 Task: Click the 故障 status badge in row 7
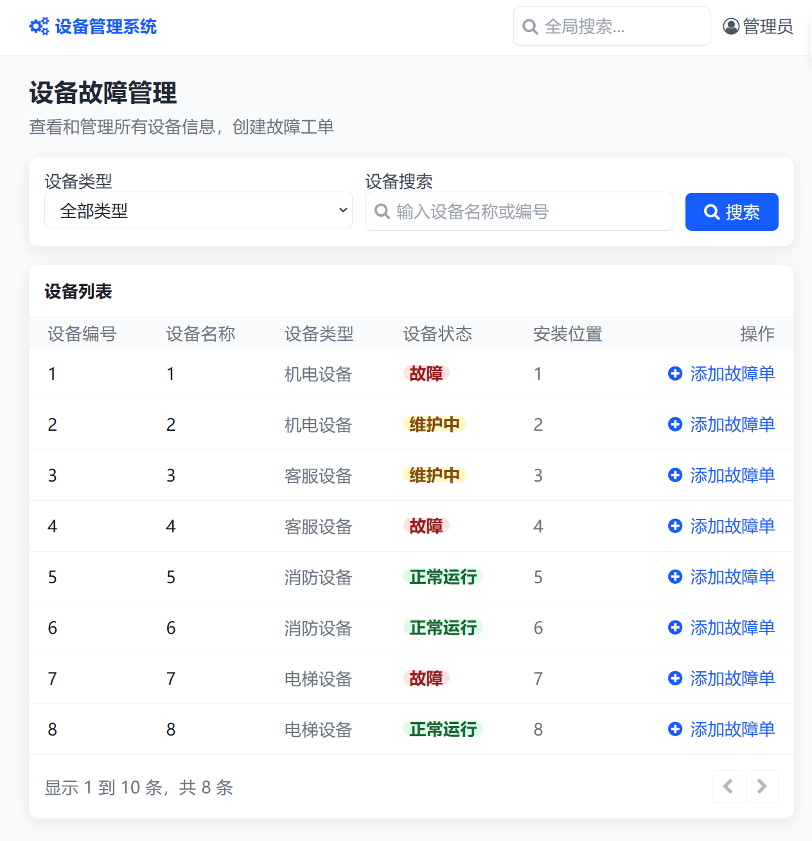pyautogui.click(x=427, y=678)
